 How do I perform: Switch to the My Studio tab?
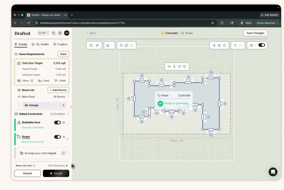pos(40,44)
